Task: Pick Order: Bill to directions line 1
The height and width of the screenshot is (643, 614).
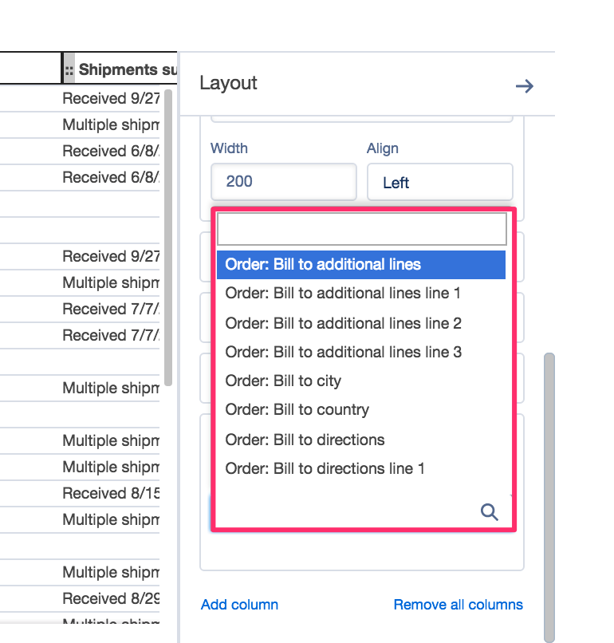Action: point(325,468)
